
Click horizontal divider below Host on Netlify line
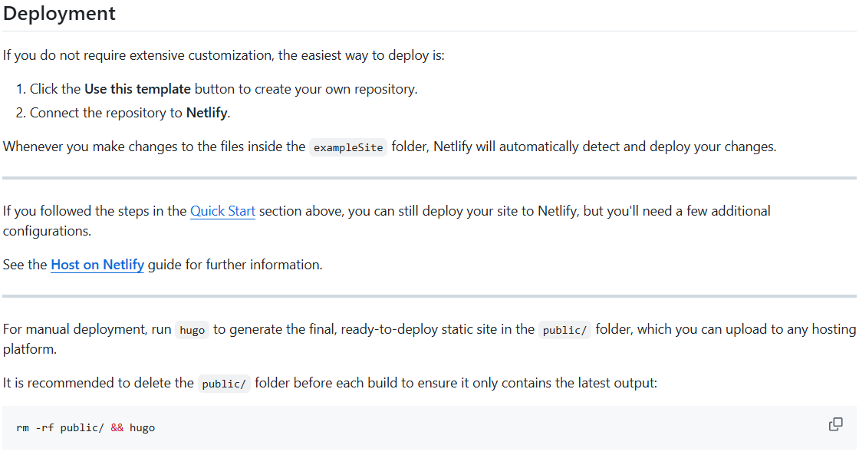[x=429, y=296]
